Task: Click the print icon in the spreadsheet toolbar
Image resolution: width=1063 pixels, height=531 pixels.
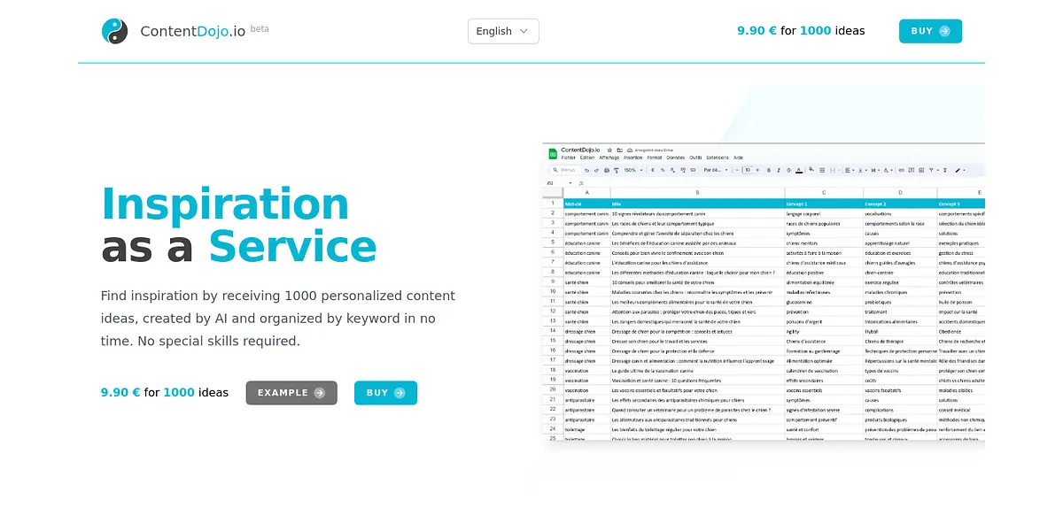Action: click(x=607, y=170)
